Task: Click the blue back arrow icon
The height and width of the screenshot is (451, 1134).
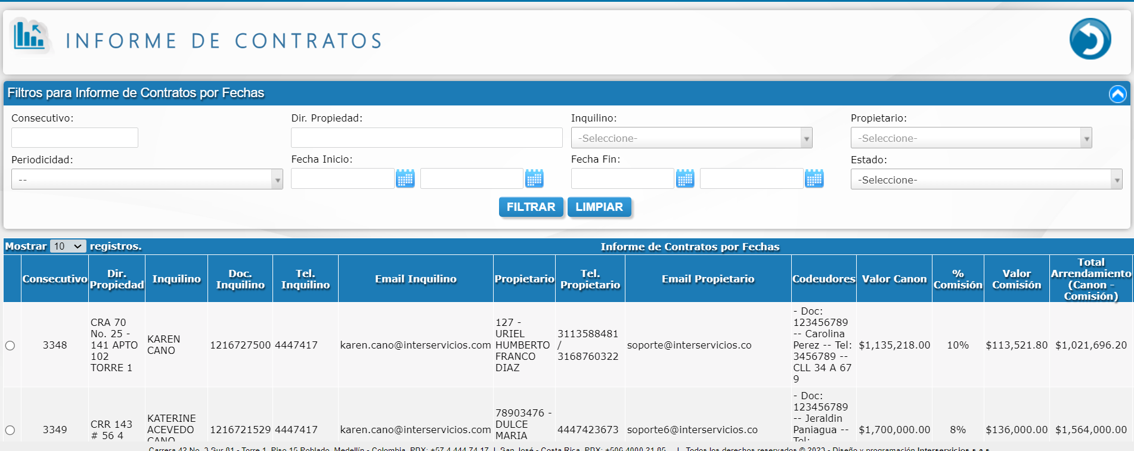Action: click(1089, 39)
